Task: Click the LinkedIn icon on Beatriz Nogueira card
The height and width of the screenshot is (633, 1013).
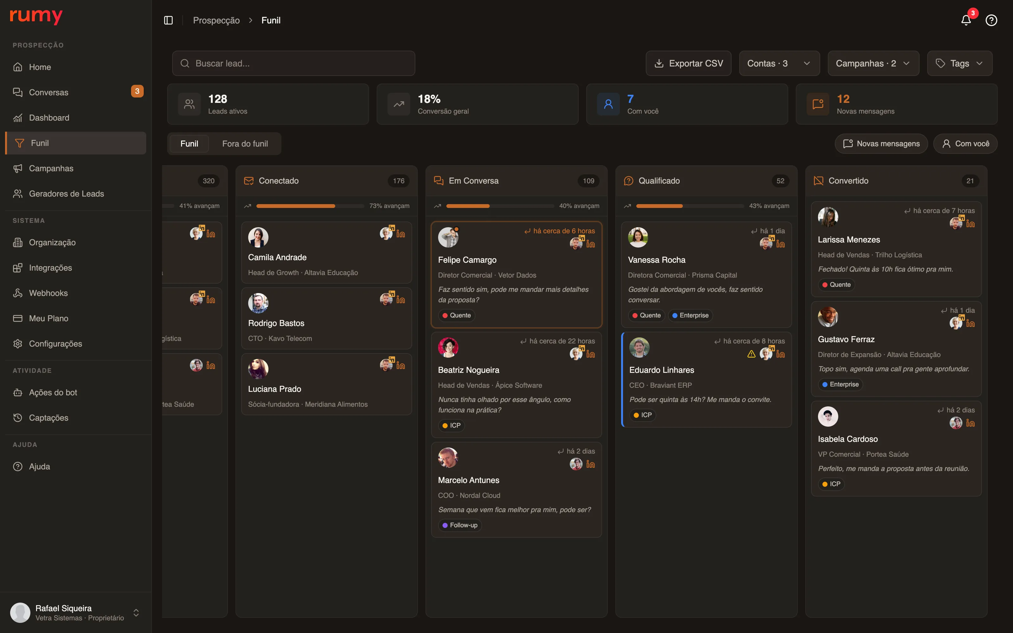Action: pos(591,354)
